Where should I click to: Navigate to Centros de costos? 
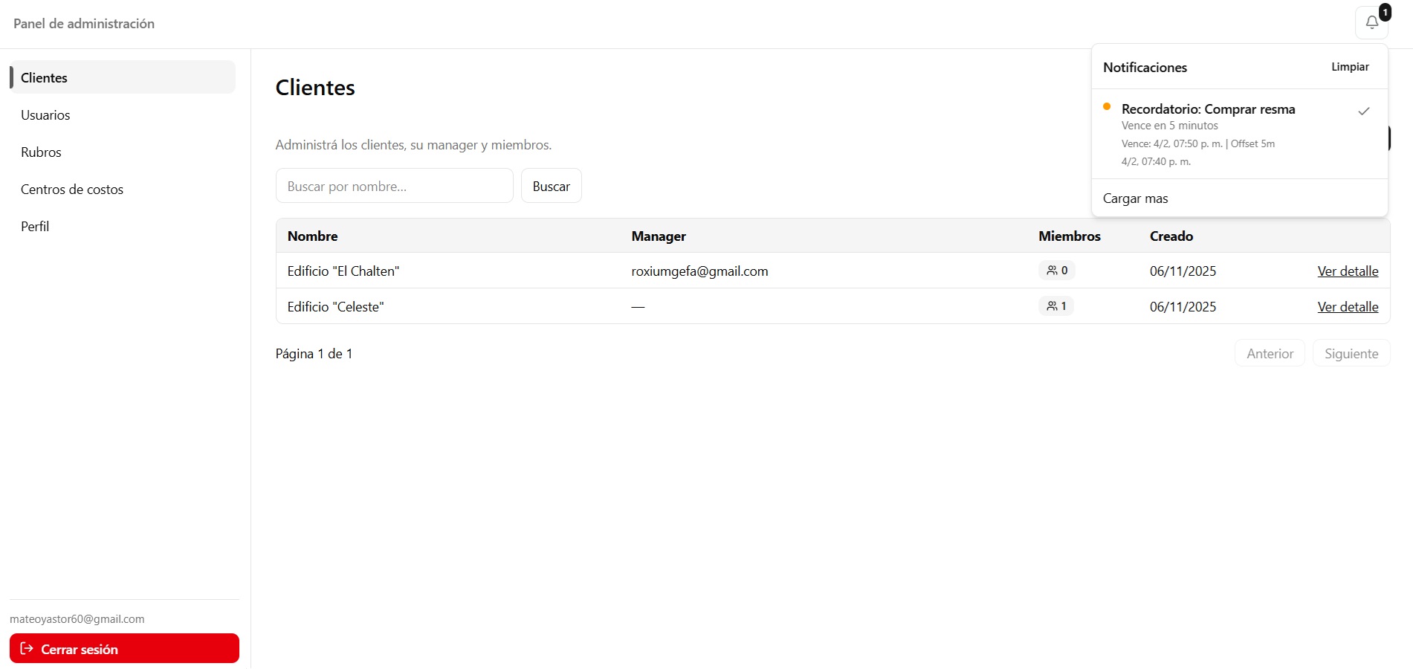pyautogui.click(x=72, y=190)
